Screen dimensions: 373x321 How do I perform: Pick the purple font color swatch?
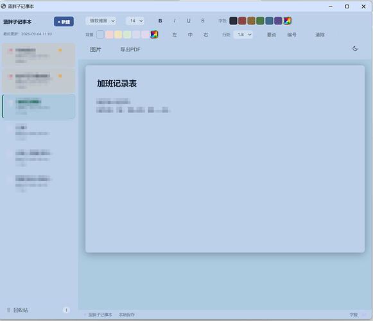[x=279, y=21]
